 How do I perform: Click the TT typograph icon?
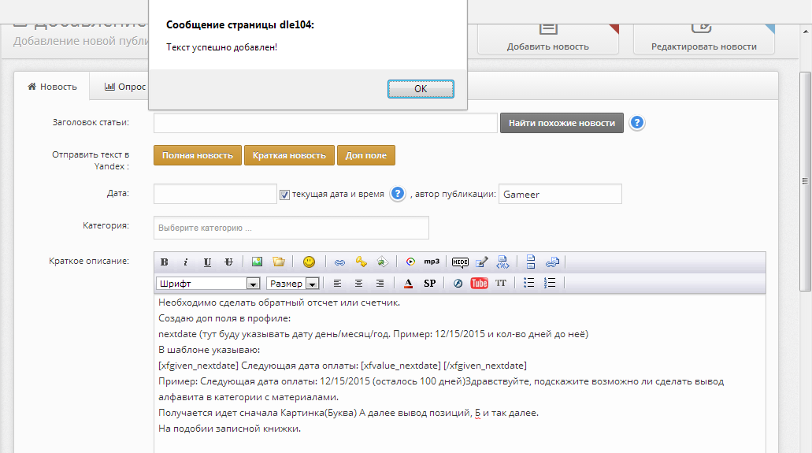pos(500,283)
